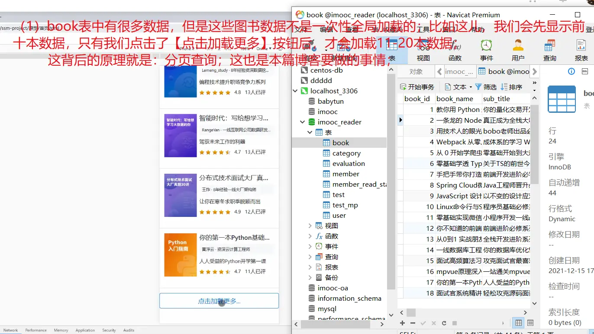
Task: Click the 点击加载更多 load-more button
Action: 219,301
